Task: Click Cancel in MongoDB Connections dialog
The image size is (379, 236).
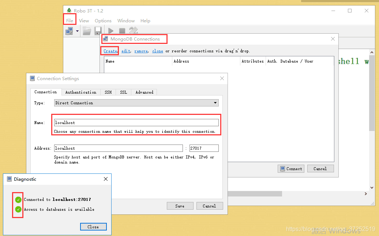Action: [320, 169]
